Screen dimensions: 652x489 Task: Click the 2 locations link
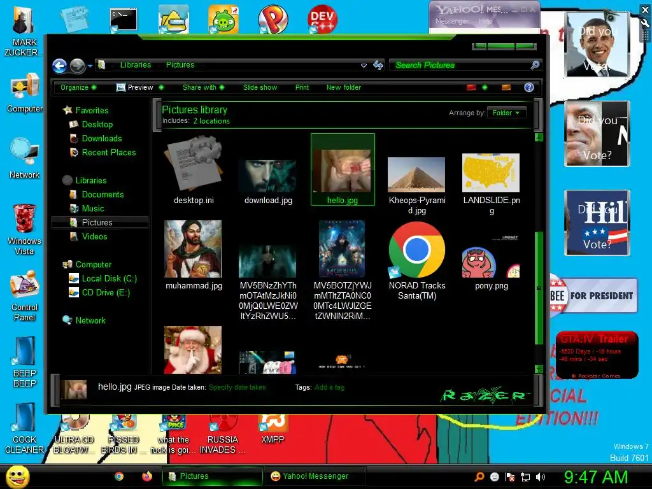(x=211, y=121)
